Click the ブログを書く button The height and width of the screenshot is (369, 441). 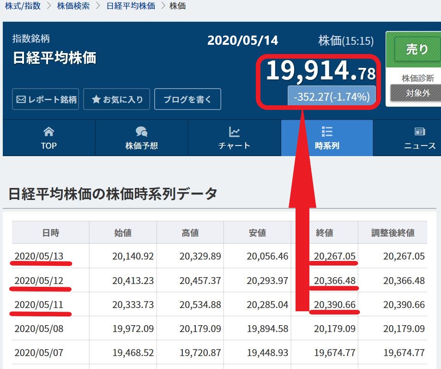pyautogui.click(x=187, y=99)
